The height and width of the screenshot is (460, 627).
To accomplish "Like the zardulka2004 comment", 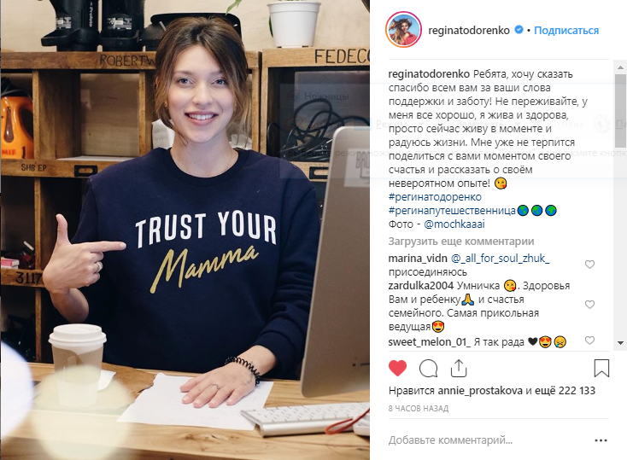I will (x=589, y=305).
